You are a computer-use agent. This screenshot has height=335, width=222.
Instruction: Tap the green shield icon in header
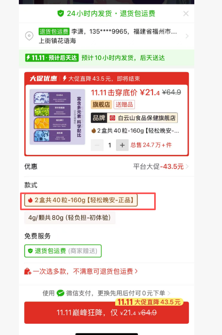pos(61,13)
